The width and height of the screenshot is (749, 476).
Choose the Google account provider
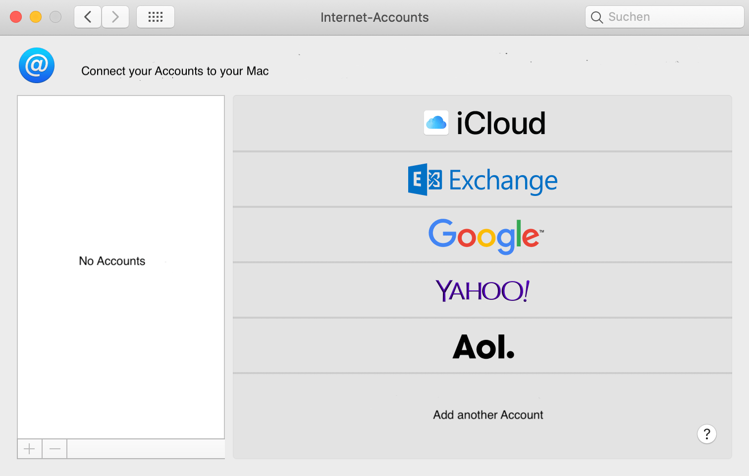[482, 235]
